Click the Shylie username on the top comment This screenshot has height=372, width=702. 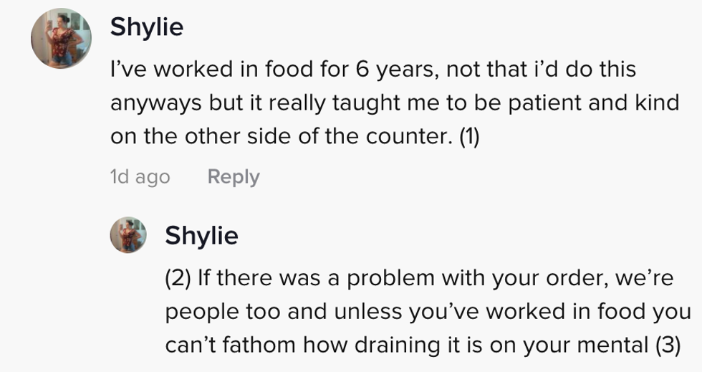(x=147, y=27)
